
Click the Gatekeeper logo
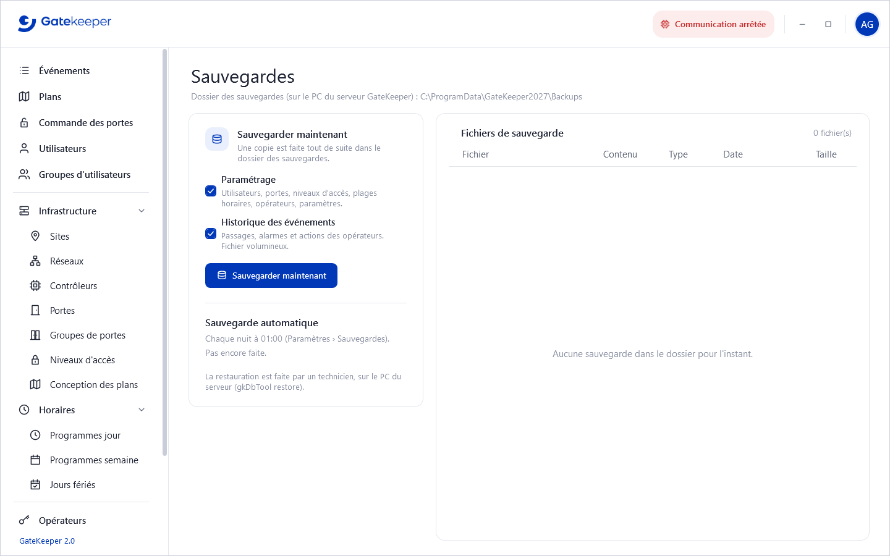65,23
